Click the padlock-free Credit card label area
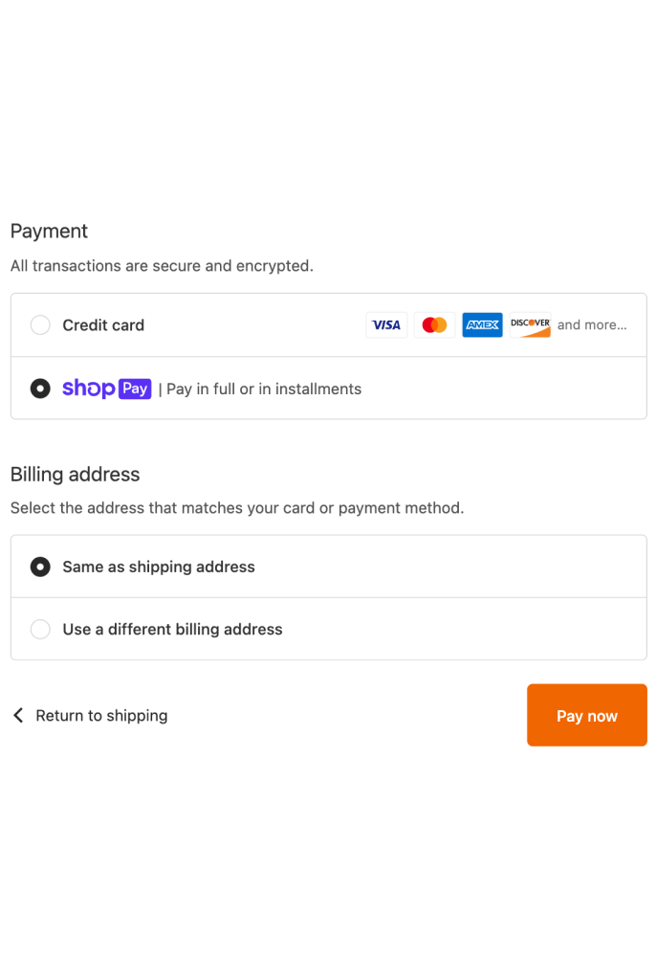Screen dimensions: 657x957 click(103, 324)
